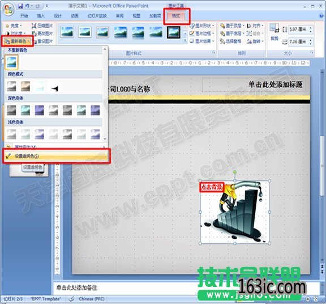This screenshot has height=304, width=326.
Task: Pick the sepia color mode swatch
Action: point(25,86)
